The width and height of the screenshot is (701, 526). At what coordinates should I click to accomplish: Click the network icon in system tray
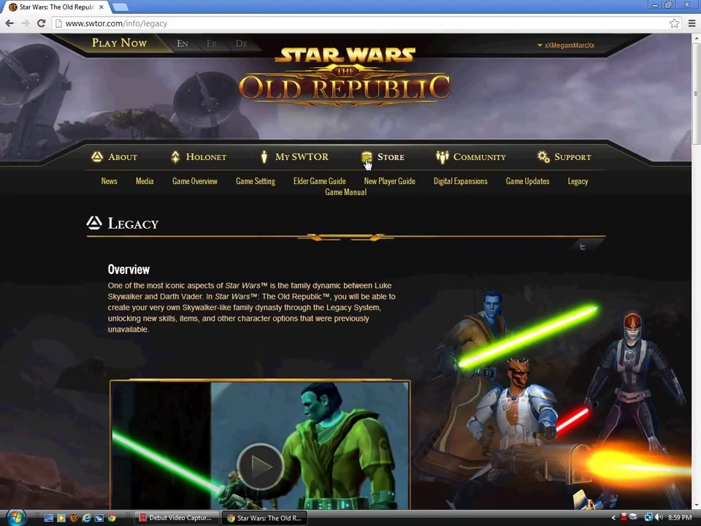(x=648, y=517)
